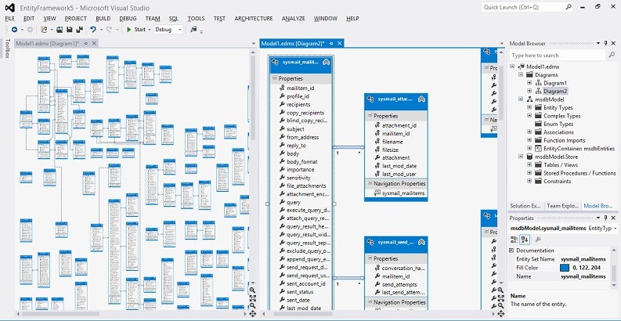Open the Start button dropdown arrow
The height and width of the screenshot is (321, 621).
[150, 30]
